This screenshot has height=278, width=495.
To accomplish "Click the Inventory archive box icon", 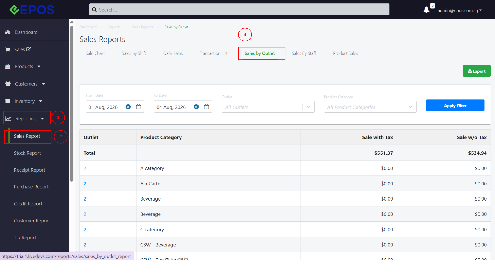I will pyautogui.click(x=8, y=101).
